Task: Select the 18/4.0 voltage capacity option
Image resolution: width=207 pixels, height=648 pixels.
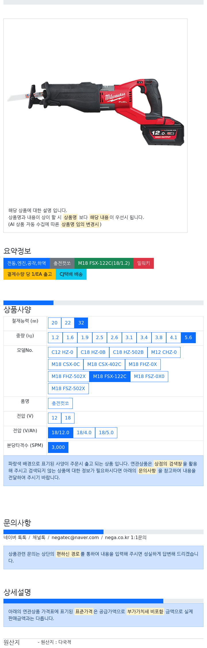Action: 84,433
